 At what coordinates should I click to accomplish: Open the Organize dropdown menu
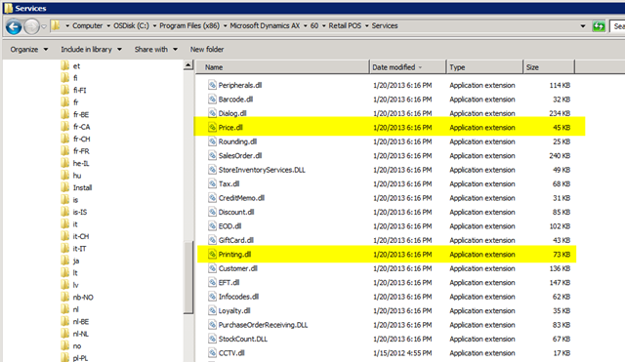[29, 50]
